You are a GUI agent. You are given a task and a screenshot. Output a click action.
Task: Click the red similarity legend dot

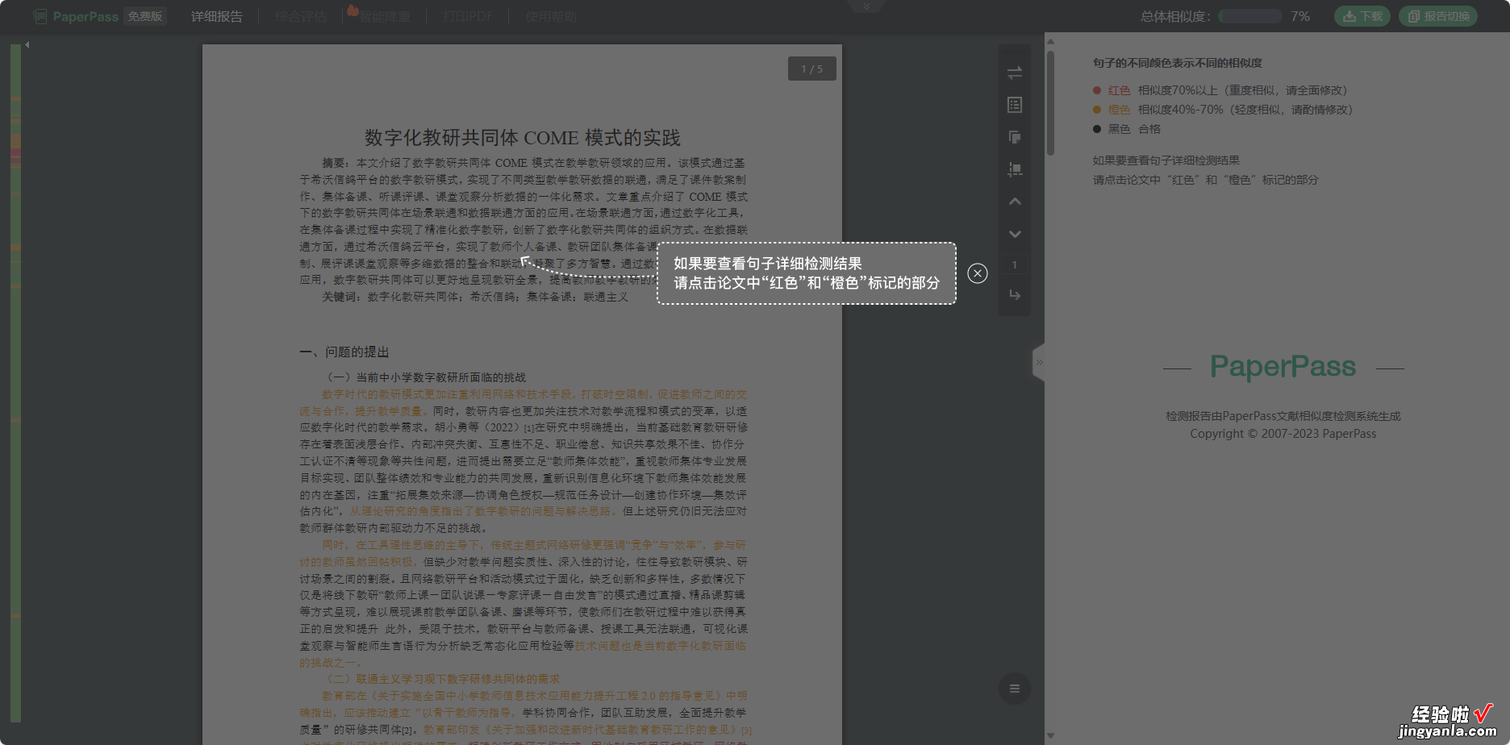tap(1097, 90)
